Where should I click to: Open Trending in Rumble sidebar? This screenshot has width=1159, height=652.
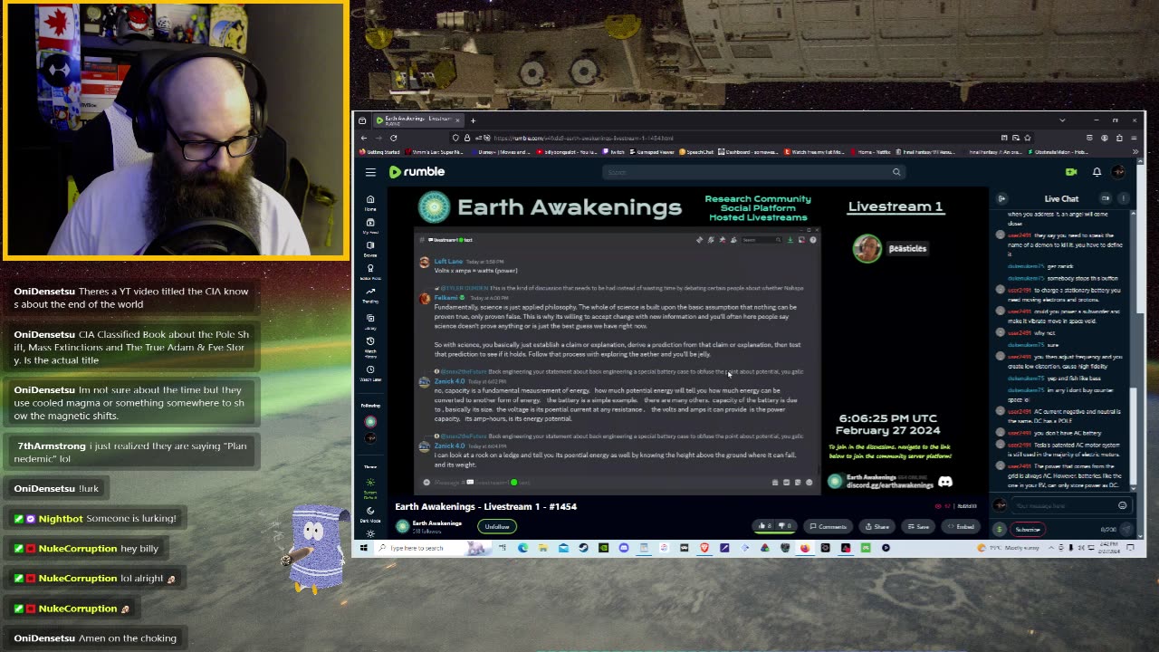[x=370, y=295]
